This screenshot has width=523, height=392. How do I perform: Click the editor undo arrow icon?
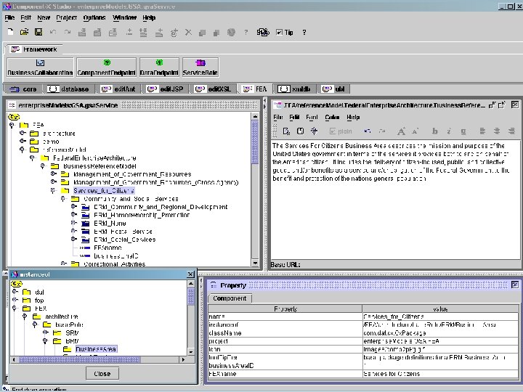pyautogui.click(x=368, y=131)
